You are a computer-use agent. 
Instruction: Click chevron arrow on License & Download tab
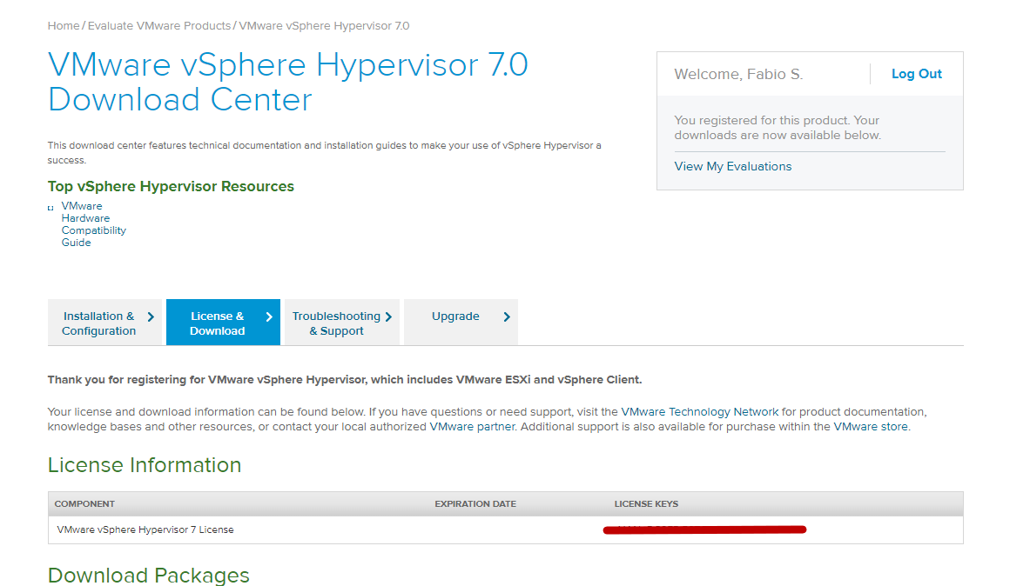pos(269,317)
